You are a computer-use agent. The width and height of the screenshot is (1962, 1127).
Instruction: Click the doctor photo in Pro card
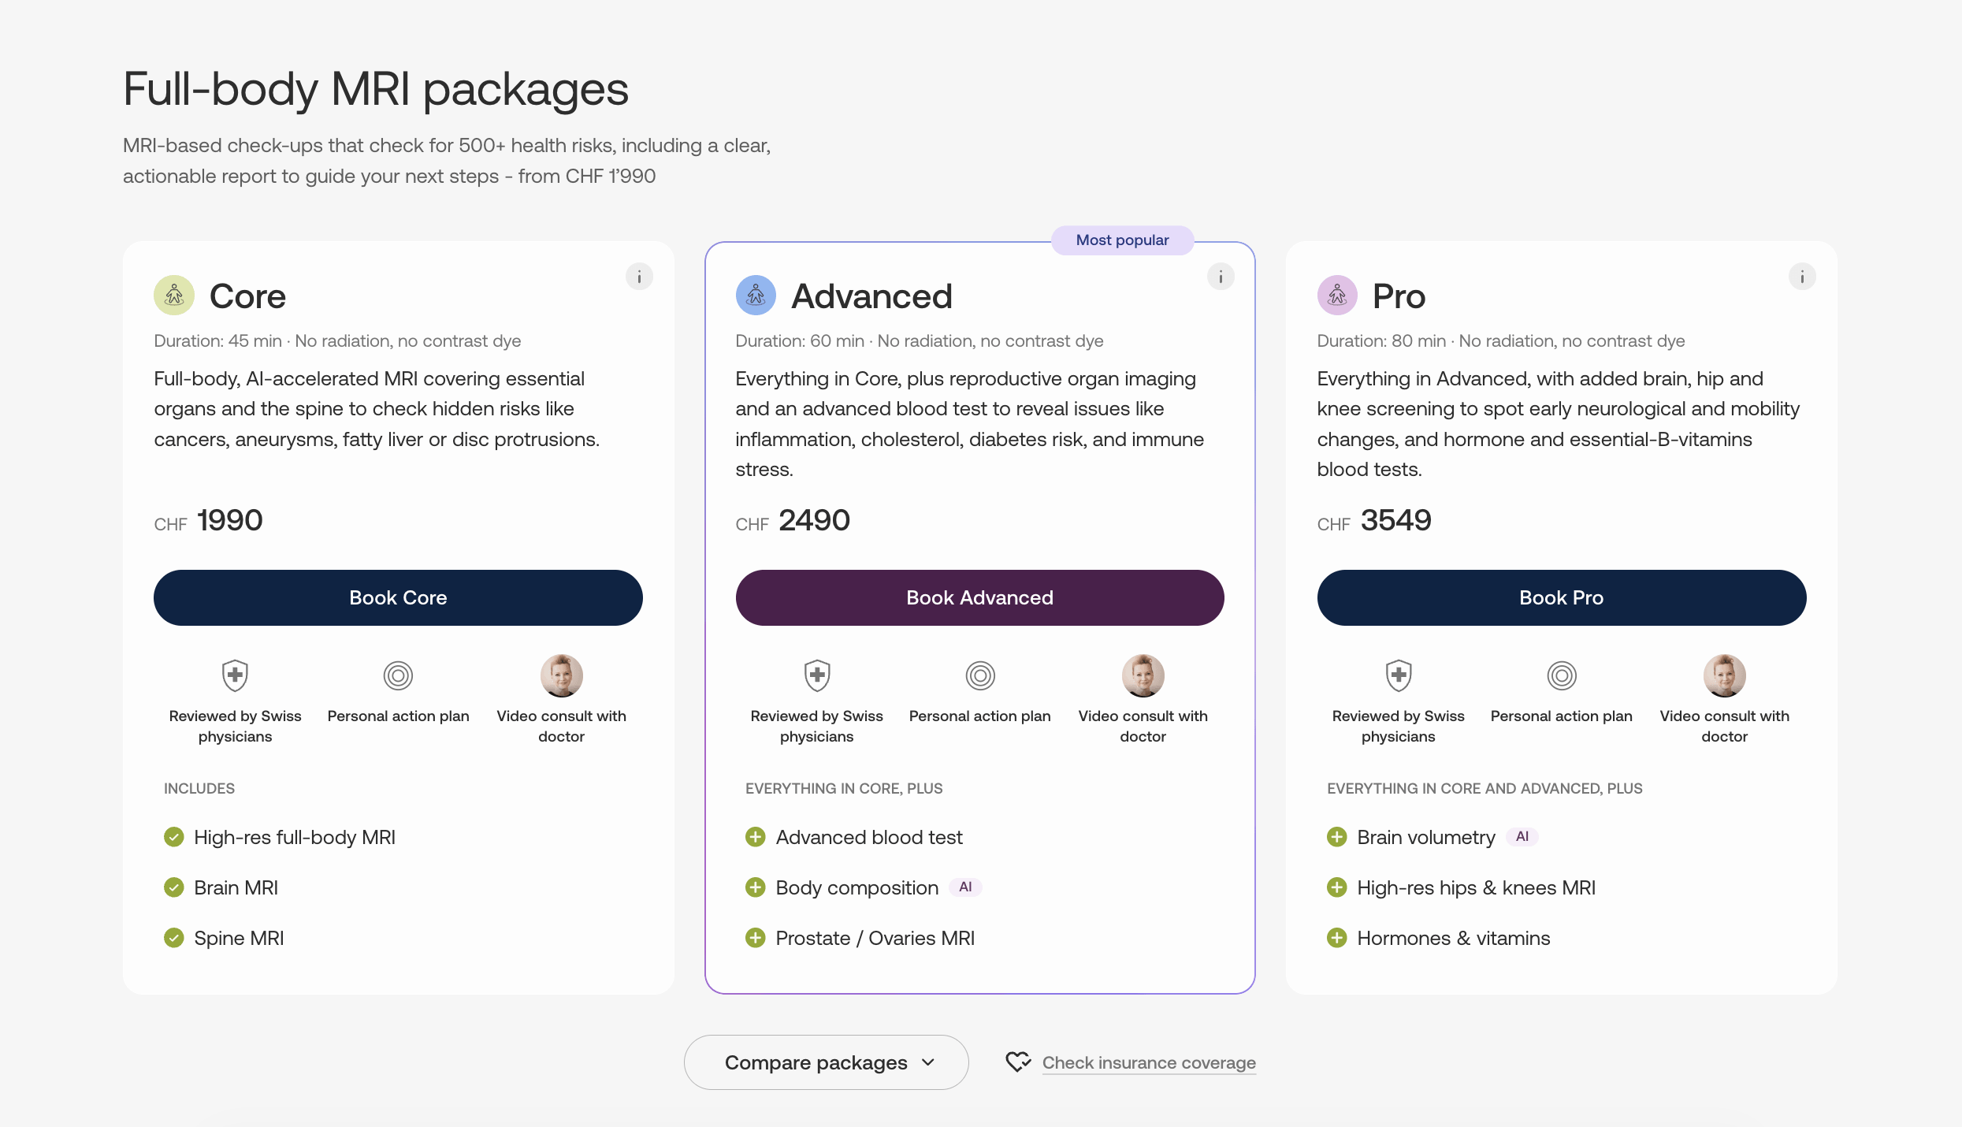[1724, 675]
